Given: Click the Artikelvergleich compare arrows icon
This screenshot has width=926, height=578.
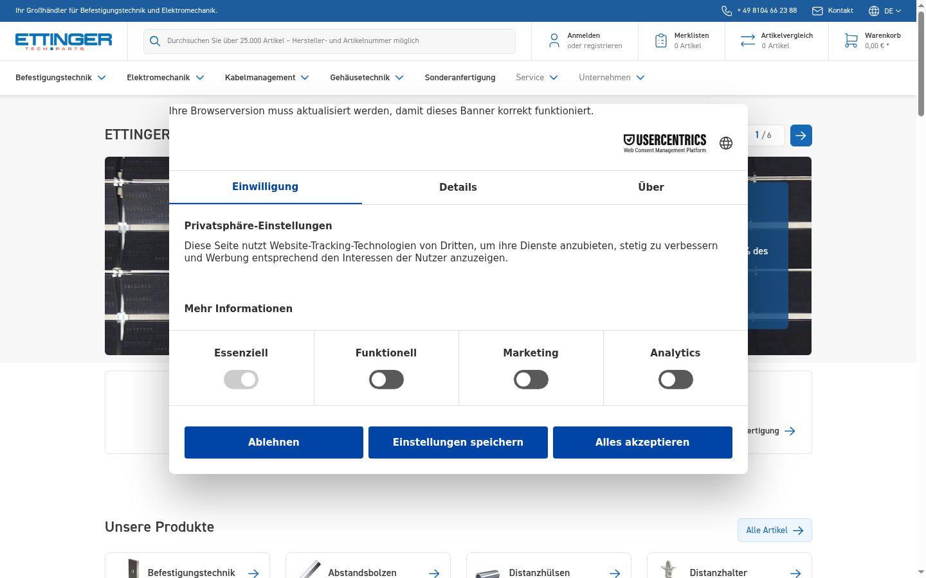Looking at the screenshot, I should pyautogui.click(x=748, y=41).
